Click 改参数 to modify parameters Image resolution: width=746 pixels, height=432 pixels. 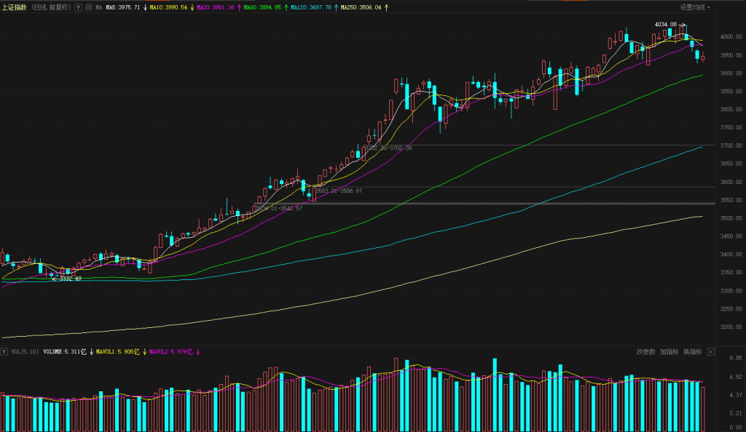coord(646,351)
